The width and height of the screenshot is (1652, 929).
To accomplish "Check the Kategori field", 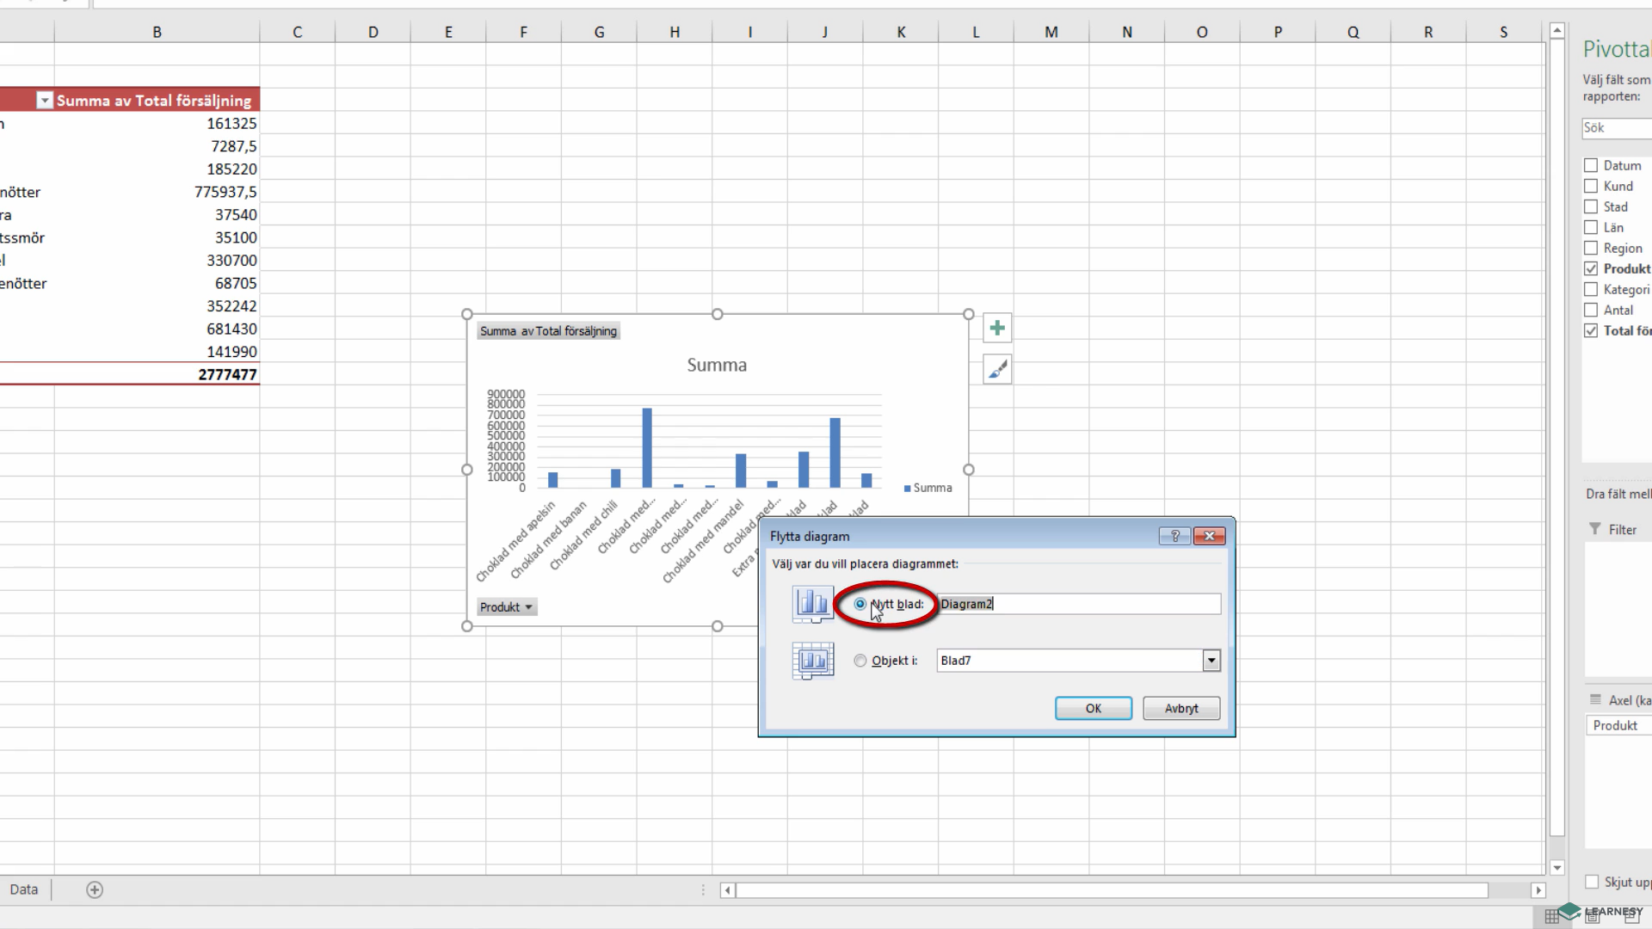I will 1591,289.
